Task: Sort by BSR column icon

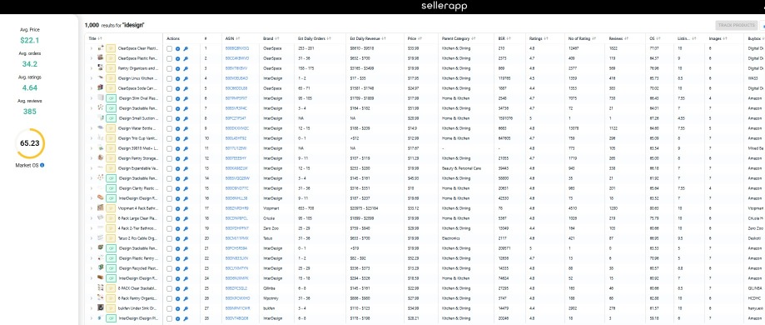Action: (x=509, y=38)
